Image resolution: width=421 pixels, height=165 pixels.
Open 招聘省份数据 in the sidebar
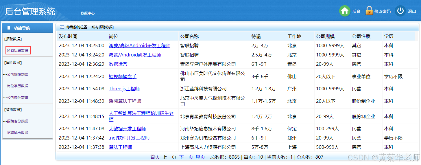18,121
